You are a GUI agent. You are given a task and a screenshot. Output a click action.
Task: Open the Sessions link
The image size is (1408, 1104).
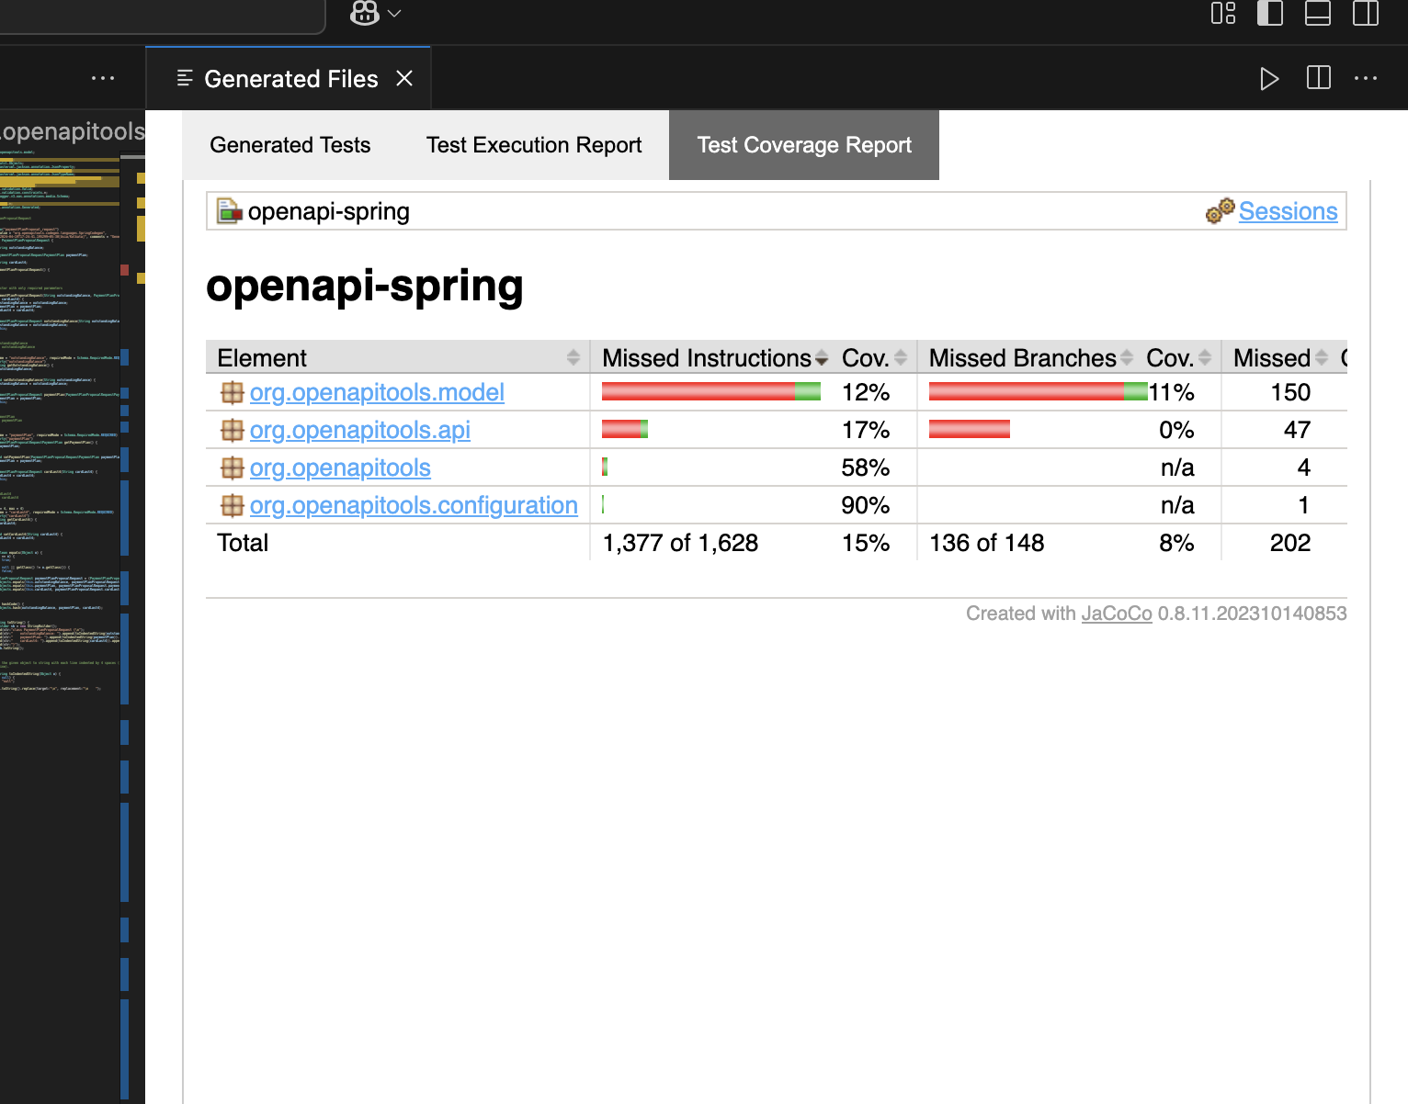coord(1288,210)
